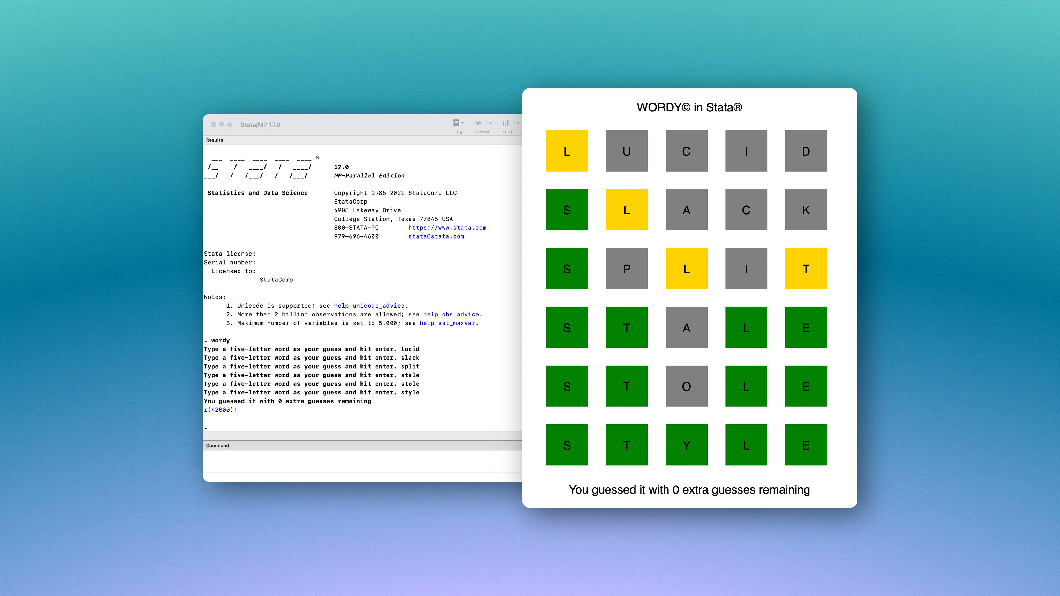Click the Results pane header
Screen dimensions: 1060x596
tap(363, 140)
